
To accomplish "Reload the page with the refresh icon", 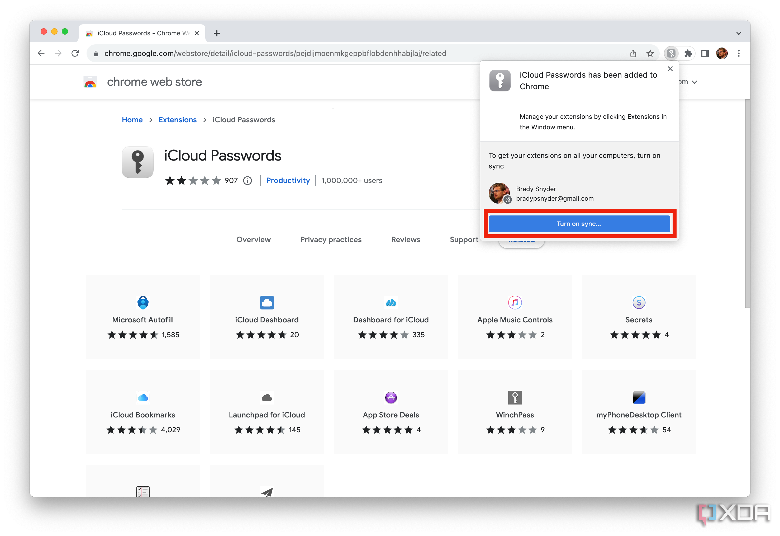I will 75,53.
